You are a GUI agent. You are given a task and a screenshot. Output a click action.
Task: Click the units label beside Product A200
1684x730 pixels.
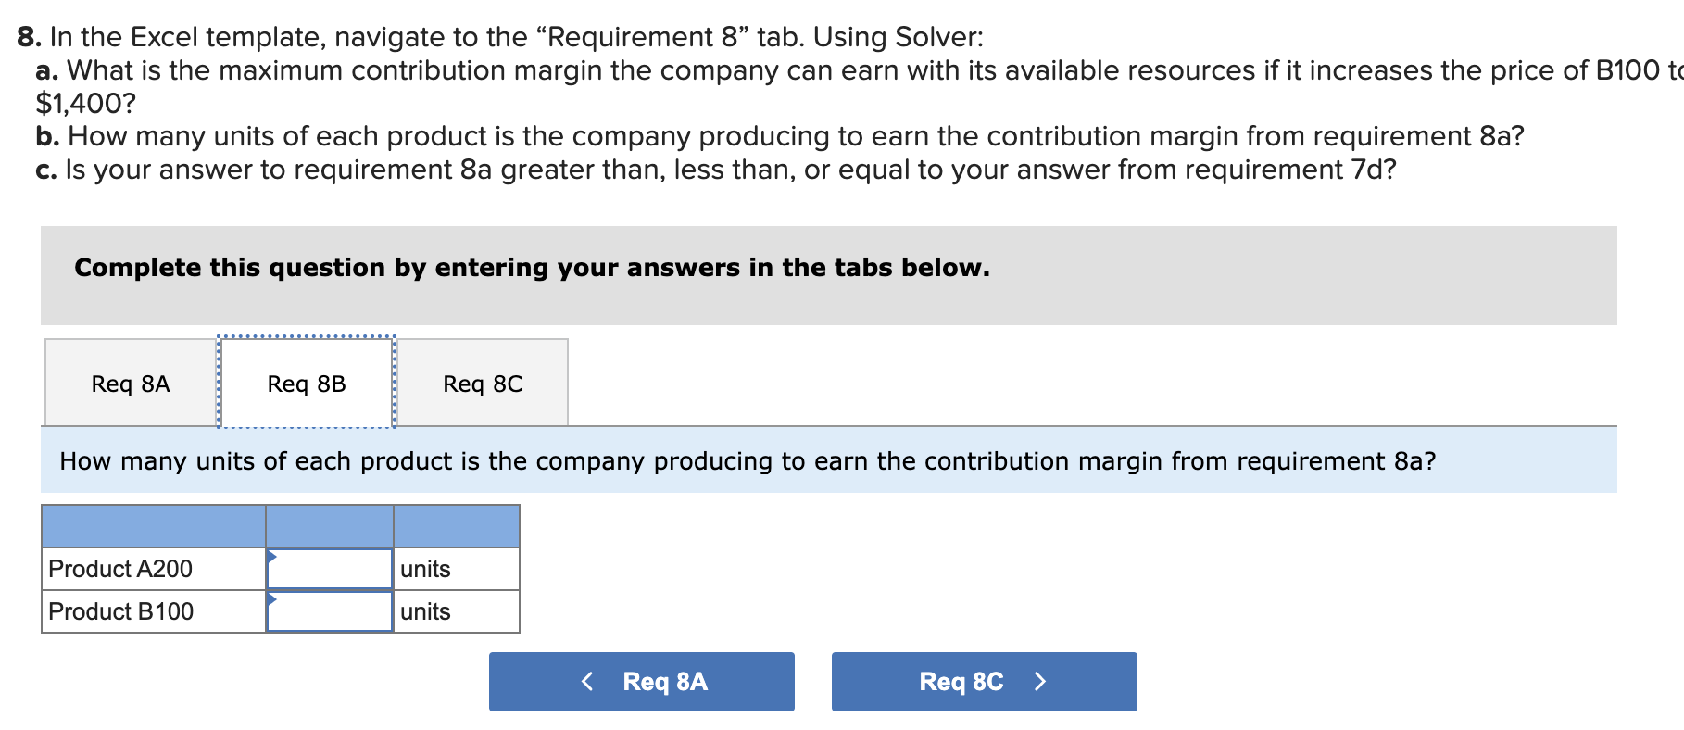click(x=424, y=569)
